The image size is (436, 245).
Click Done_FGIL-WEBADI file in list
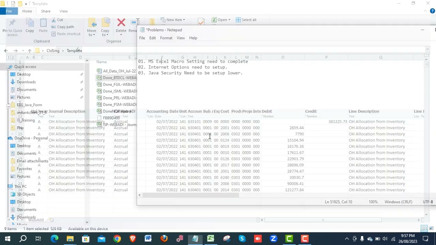point(116,84)
